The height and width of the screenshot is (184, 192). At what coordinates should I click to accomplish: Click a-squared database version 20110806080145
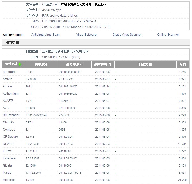[x=70, y=72]
